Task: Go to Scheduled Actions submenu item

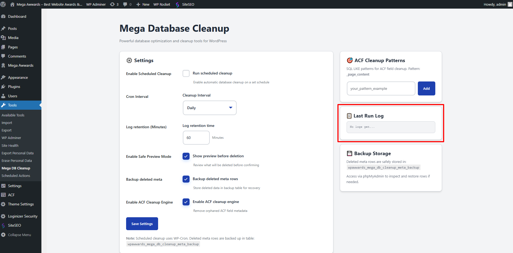Action: 16,176
